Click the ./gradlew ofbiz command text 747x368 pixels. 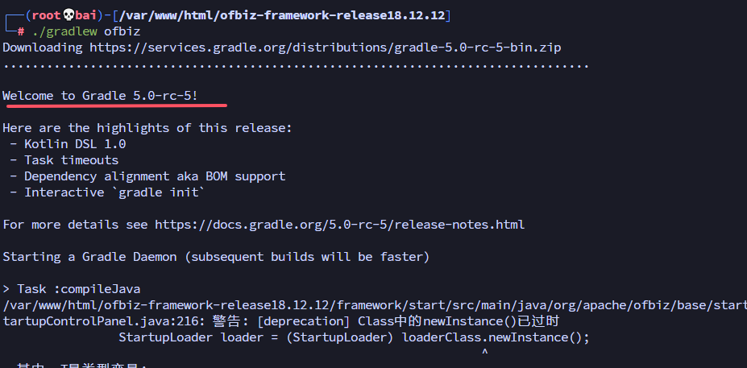[x=85, y=31]
